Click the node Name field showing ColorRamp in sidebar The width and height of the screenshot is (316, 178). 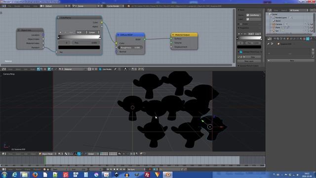[x=254, y=15]
